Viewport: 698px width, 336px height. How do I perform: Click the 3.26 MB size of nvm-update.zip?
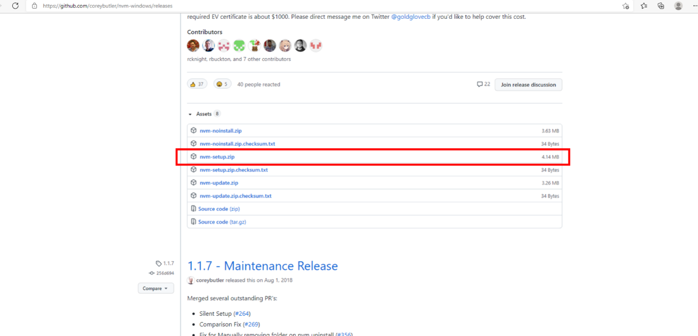click(550, 183)
